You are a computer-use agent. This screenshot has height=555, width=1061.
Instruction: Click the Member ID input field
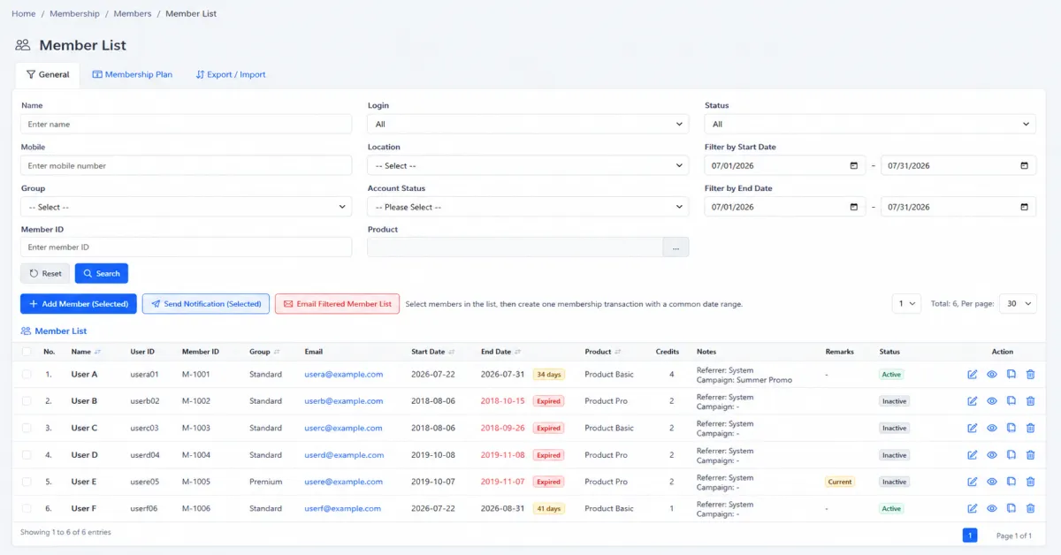coord(187,247)
